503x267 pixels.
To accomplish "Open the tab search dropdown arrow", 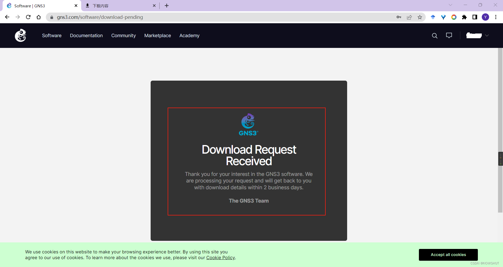I will pyautogui.click(x=450, y=5).
